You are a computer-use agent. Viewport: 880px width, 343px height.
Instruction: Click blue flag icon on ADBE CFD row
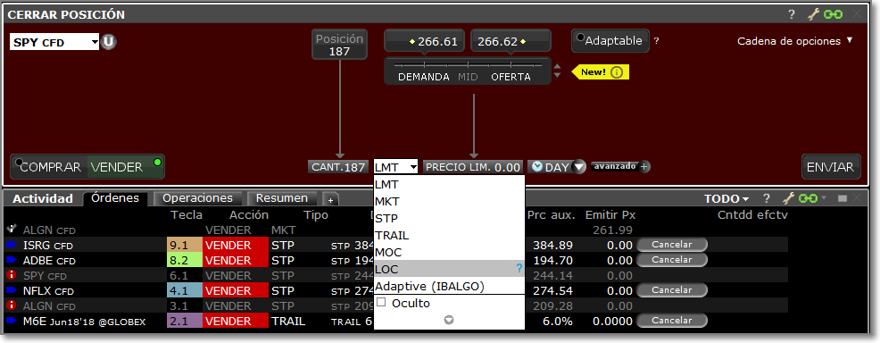pos(12,261)
